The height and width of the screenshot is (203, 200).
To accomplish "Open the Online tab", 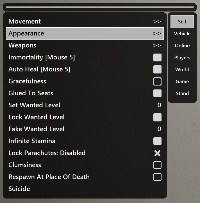I will [182, 46].
